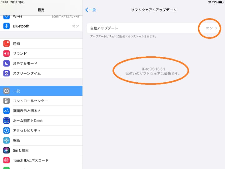Viewport: 225px width, 169px height.
Task: Tap the ホーム画面とDock grid icon
Action: 7,120
